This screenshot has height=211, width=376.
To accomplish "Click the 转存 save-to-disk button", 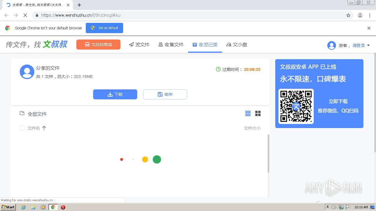I will (x=165, y=94).
